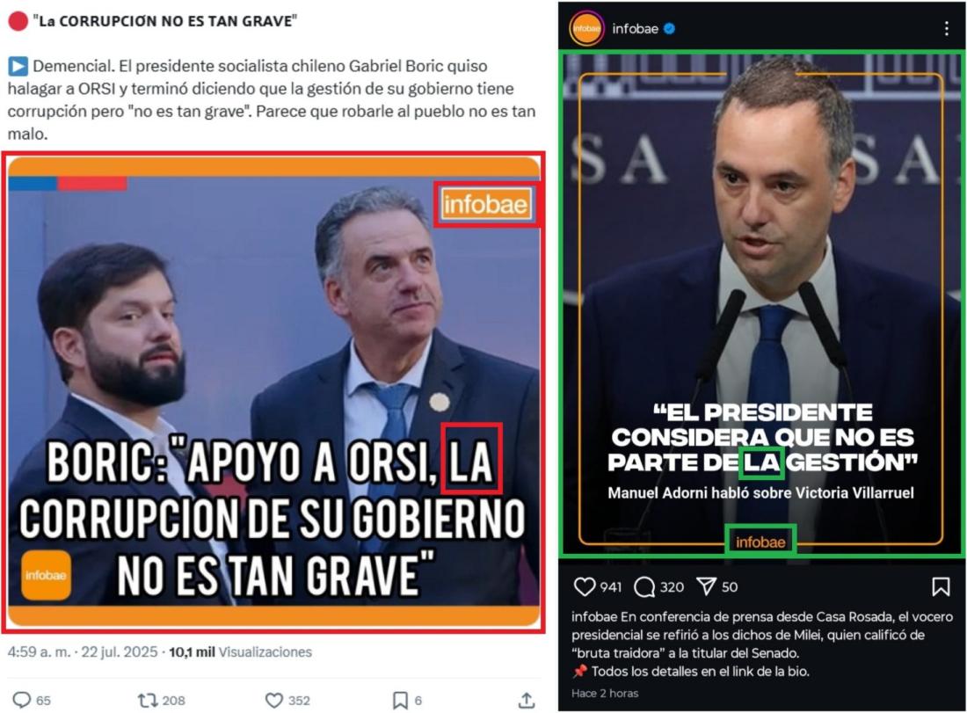Image resolution: width=967 pixels, height=713 pixels.
Task: Click the infobae verified badge
Action: coord(669,28)
